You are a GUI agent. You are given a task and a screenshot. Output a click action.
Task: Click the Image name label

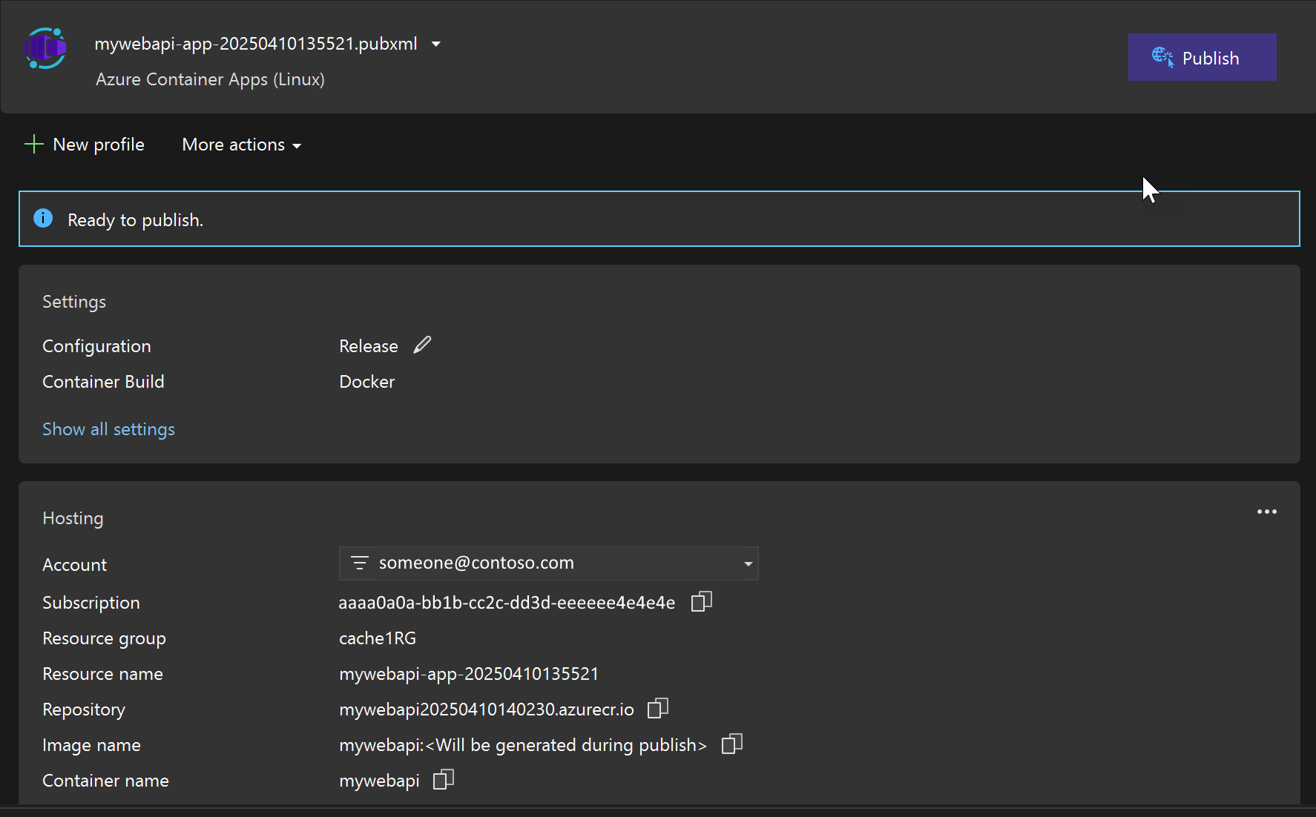(x=91, y=745)
